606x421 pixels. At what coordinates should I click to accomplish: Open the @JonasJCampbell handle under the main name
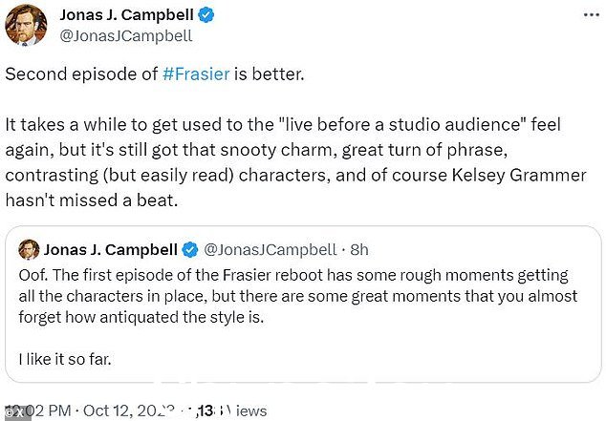(126, 36)
